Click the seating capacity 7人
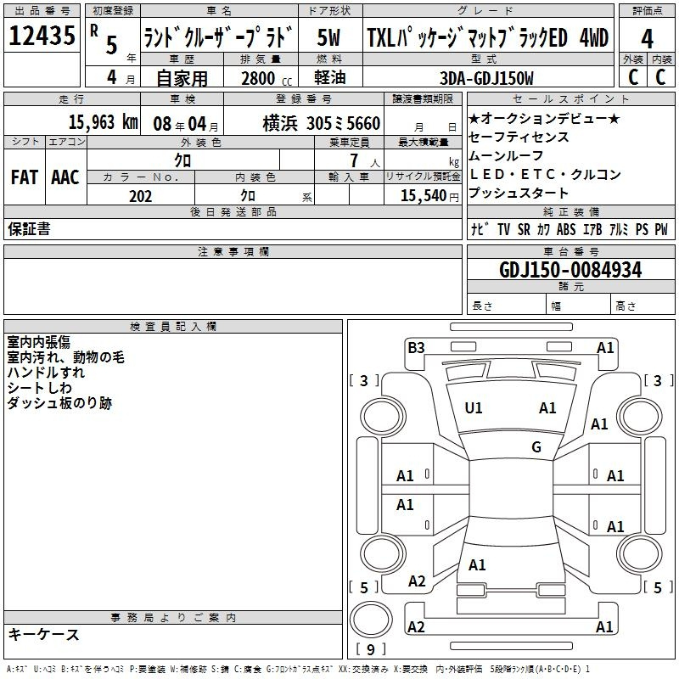Image resolution: width=679 pixels, height=679 pixels. coord(365,161)
